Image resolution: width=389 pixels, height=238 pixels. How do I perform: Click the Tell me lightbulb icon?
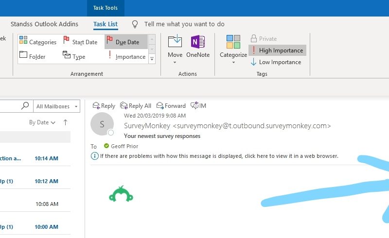click(x=135, y=24)
